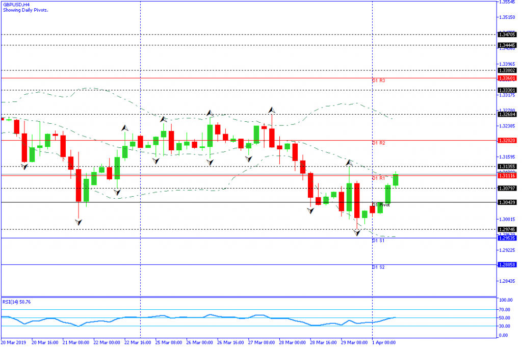Click the 1 Apr 00:00 time axis label
Image resolution: width=522 pixels, height=348 pixels.
tap(384, 343)
